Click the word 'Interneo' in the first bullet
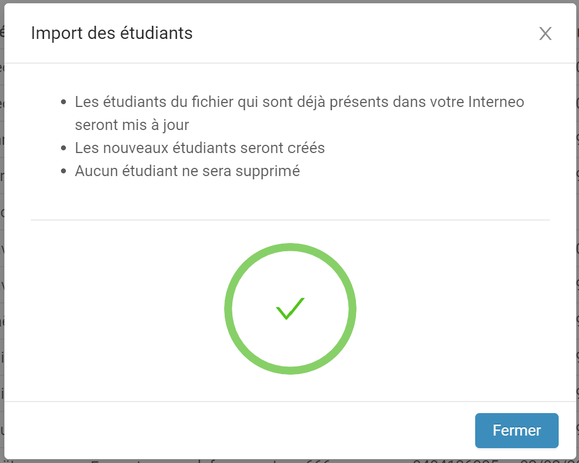 coord(496,101)
